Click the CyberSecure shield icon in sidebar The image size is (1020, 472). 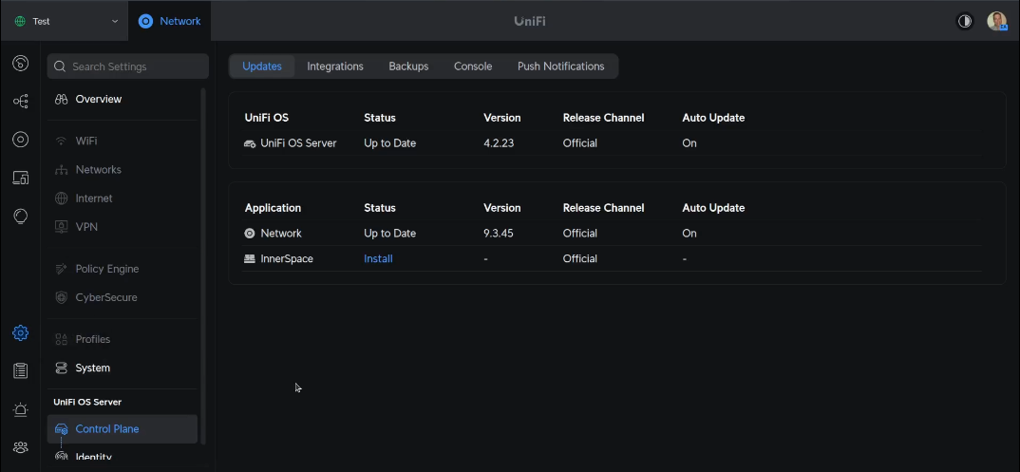click(61, 297)
